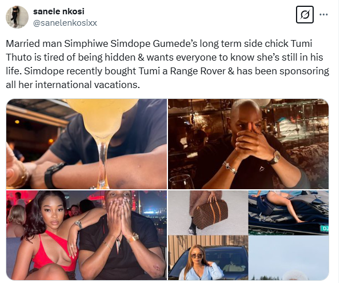Screen dimensions: 340x283
Task: Open the cocktail glass photo
Action: point(86,144)
